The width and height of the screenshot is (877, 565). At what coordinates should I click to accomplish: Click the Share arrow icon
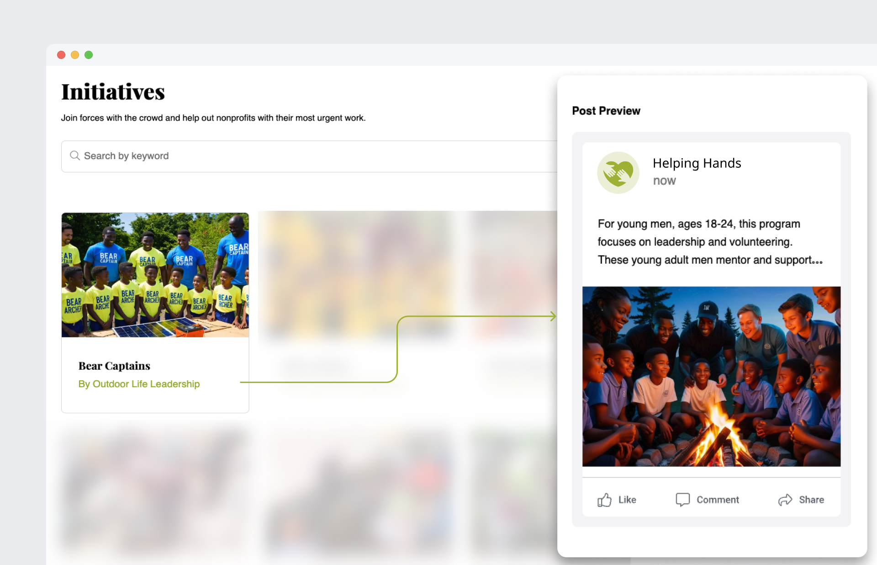tap(785, 500)
